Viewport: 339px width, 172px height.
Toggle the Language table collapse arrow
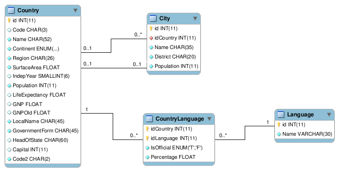point(329,115)
